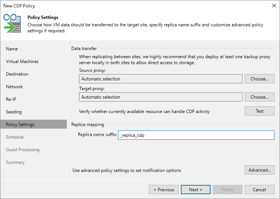Viewport: 280px width, 199px height.
Task: Cancel the policy wizard
Action: click(x=260, y=190)
